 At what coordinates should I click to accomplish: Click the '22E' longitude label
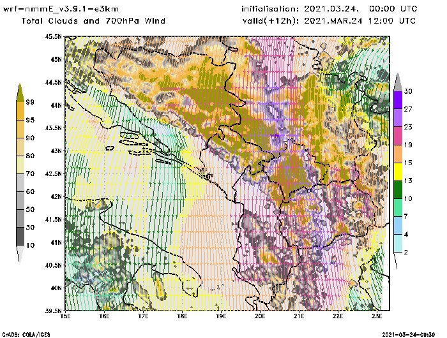click(338, 316)
